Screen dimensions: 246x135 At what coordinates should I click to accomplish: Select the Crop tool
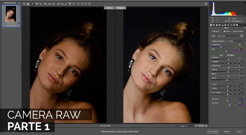click(45, 4)
